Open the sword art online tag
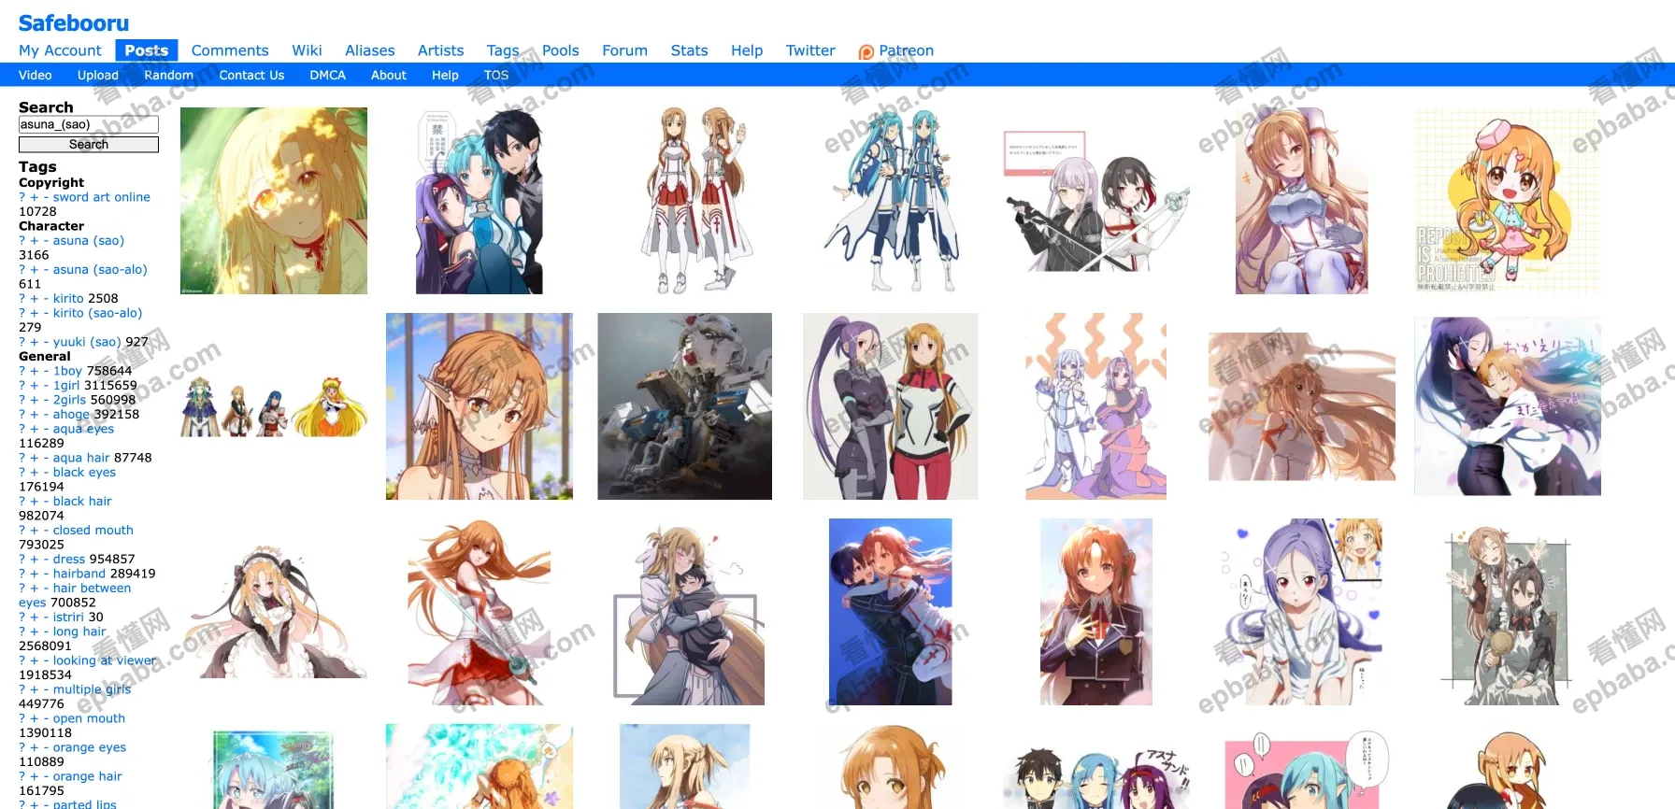The image size is (1675, 809). click(102, 197)
